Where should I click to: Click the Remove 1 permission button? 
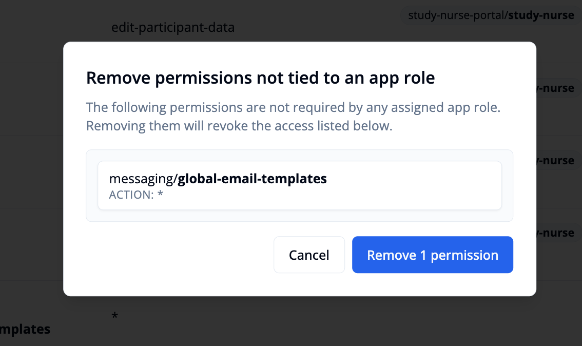pyautogui.click(x=432, y=255)
